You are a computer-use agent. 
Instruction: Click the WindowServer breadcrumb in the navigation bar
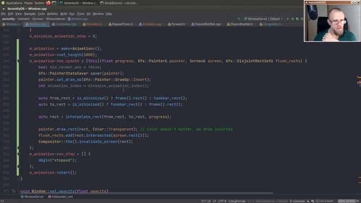click(x=55, y=19)
